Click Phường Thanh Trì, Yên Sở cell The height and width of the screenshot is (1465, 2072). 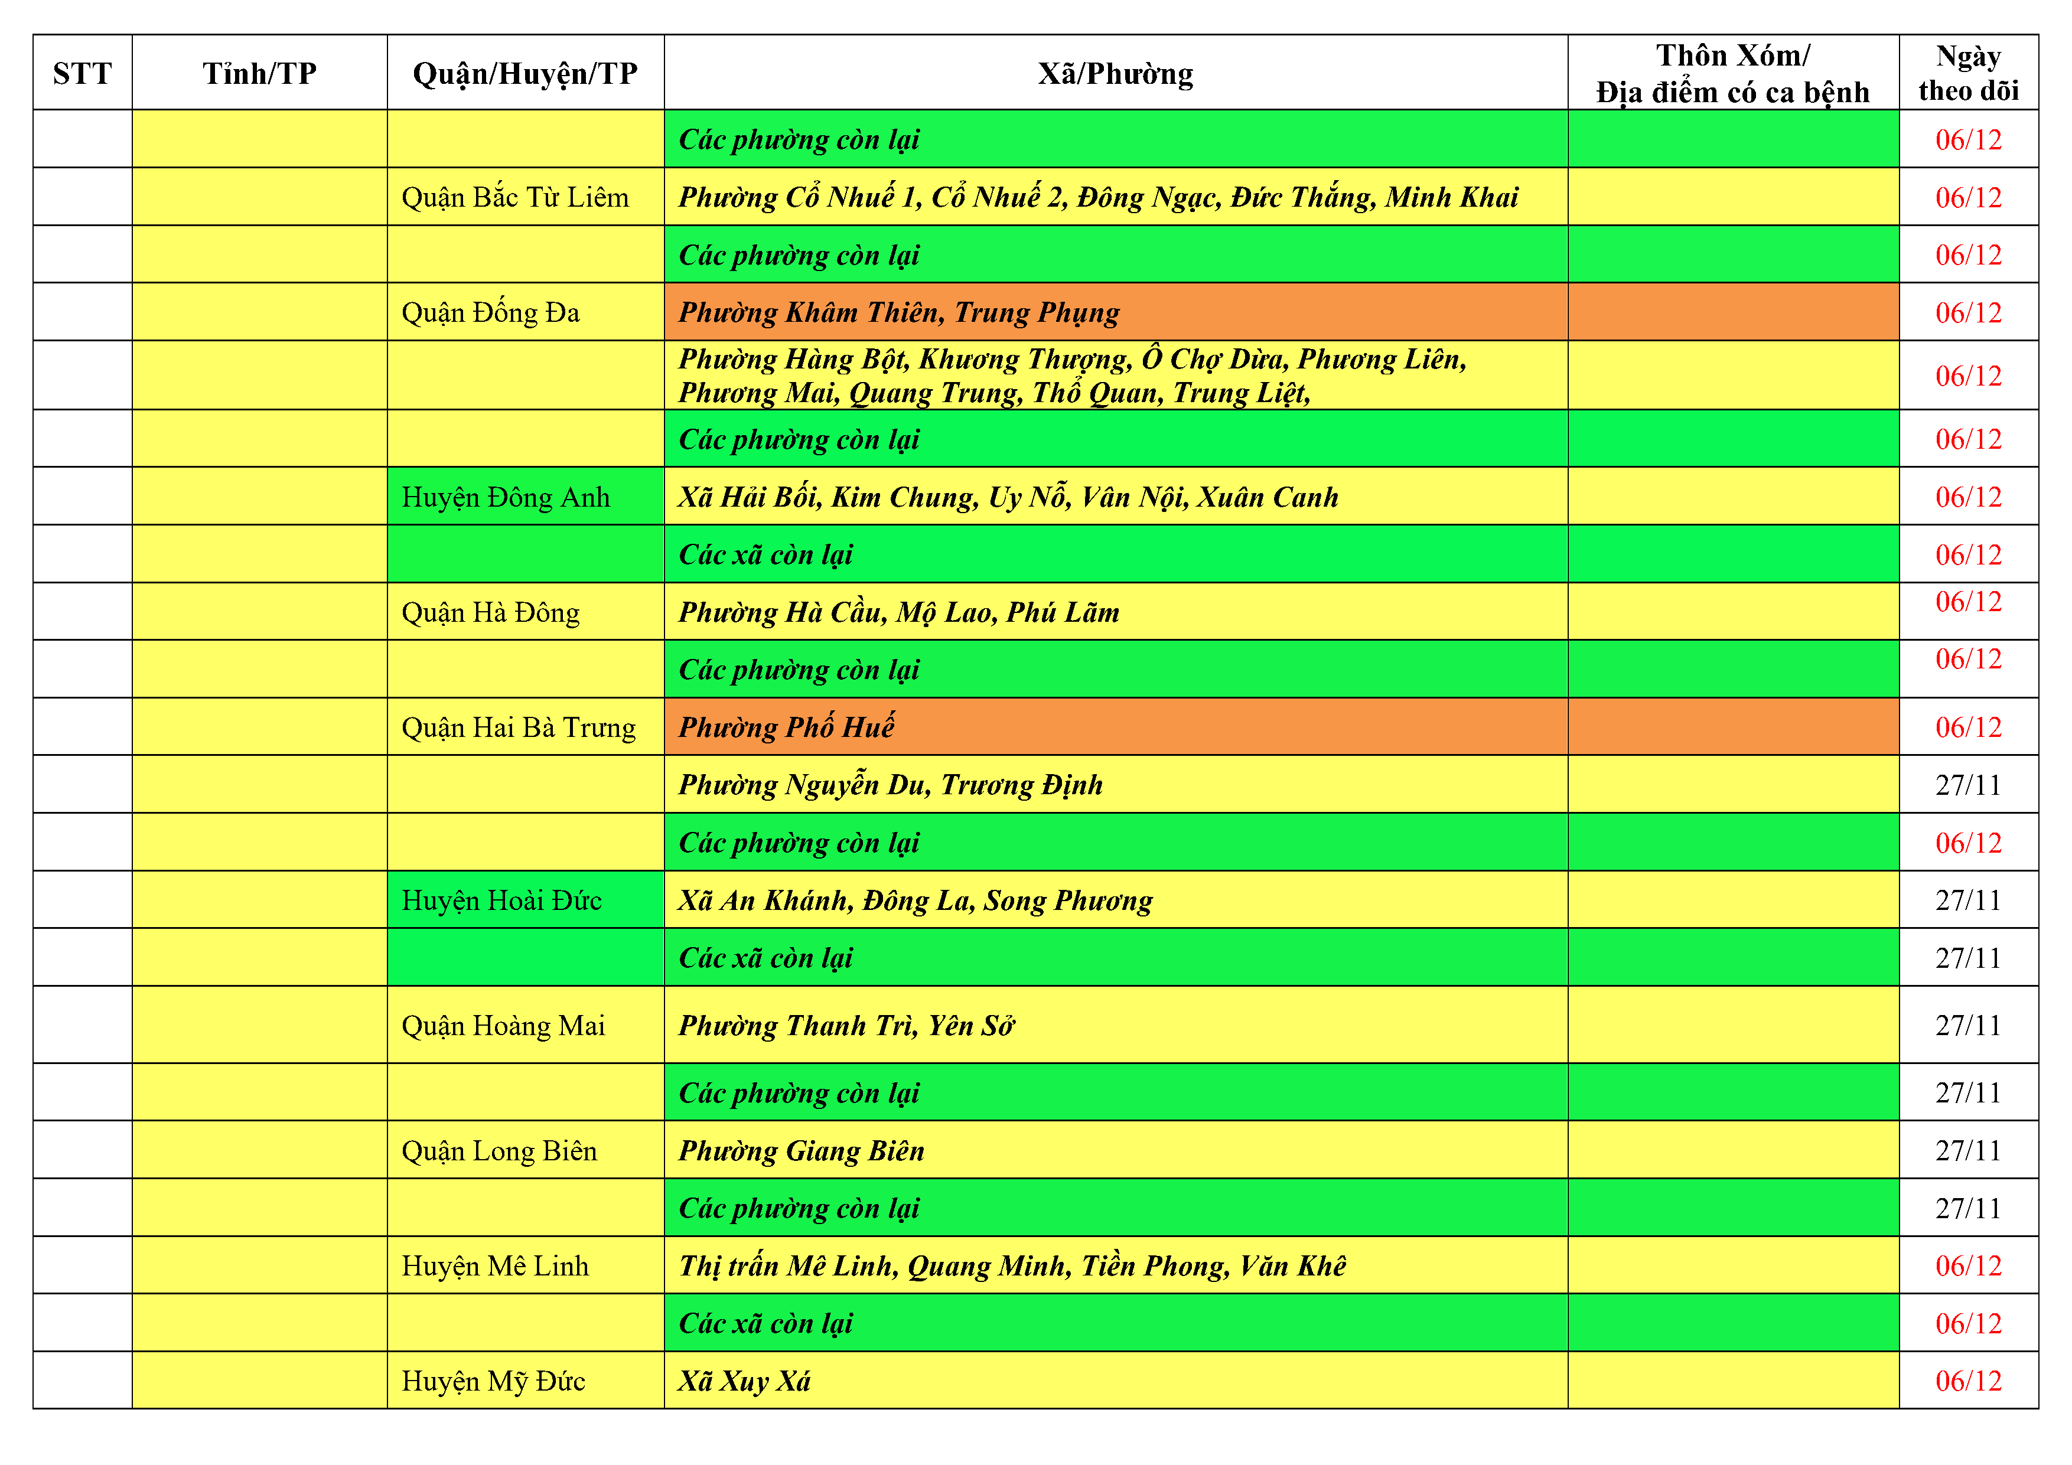846,1026
